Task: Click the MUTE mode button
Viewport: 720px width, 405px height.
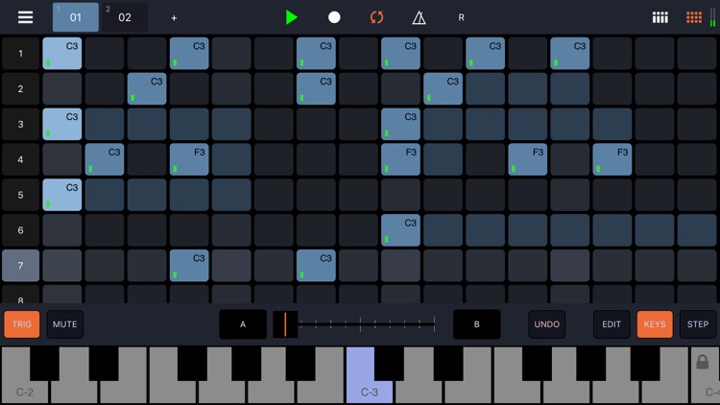Action: click(x=64, y=324)
